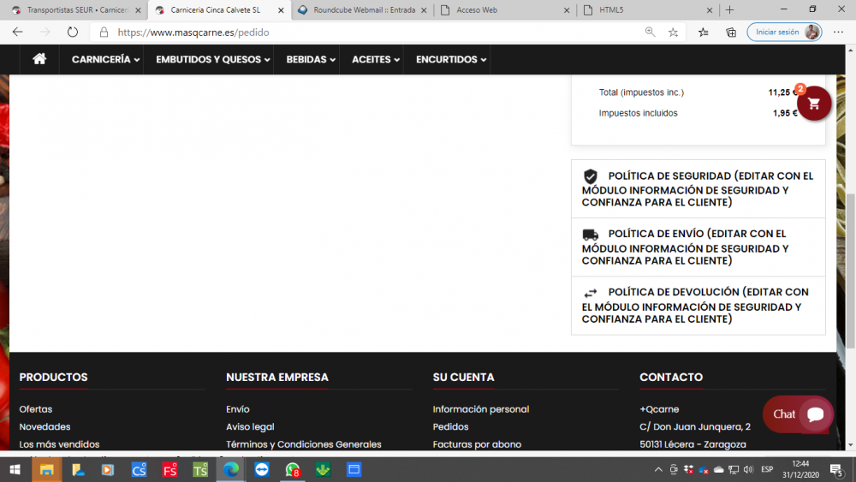Open the volume control in the tray

pos(748,469)
